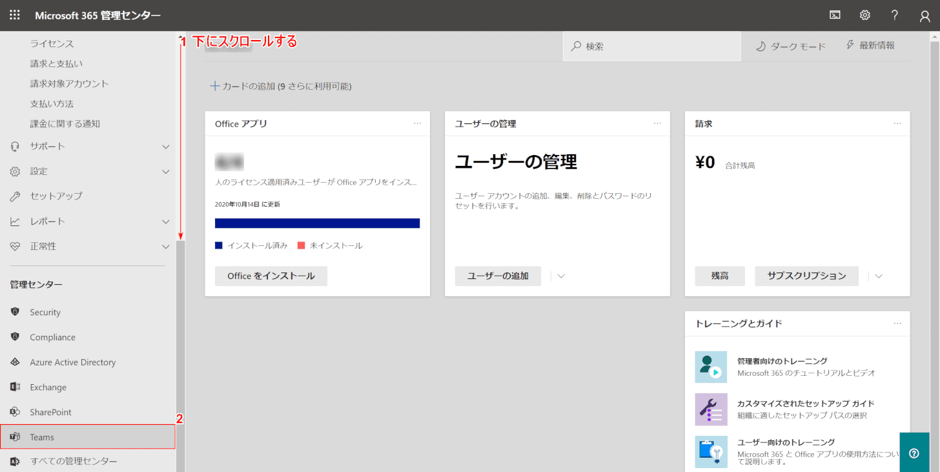Screen dimensions: 940x472
Task: Open トレーニングとガイド card more options
Action: pyautogui.click(x=897, y=323)
